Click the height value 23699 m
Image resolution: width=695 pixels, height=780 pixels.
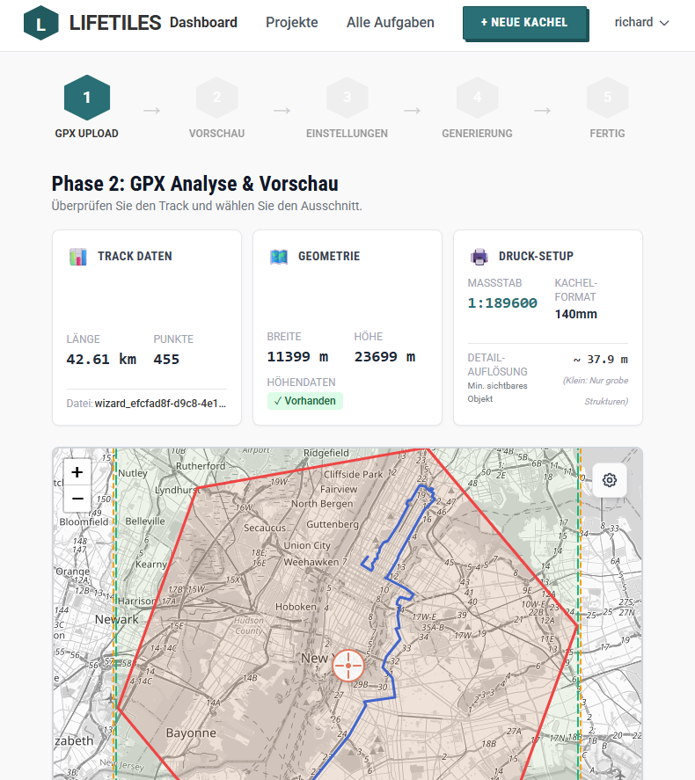point(384,357)
